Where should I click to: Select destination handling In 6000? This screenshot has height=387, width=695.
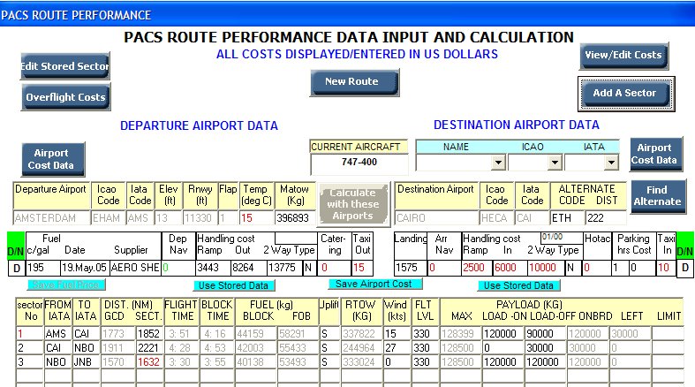510,268
